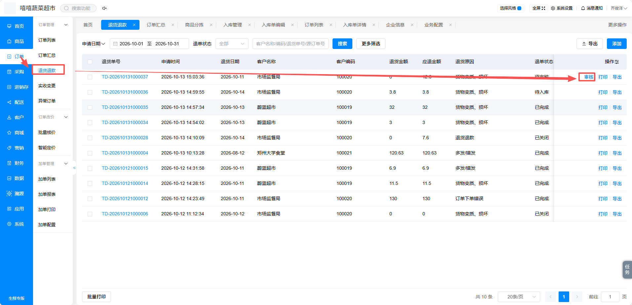The height and width of the screenshot is (305, 632).
Task: Click the blue 搜索 button
Action: (342, 44)
